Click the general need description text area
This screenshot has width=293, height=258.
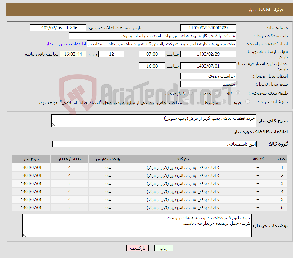153,121
